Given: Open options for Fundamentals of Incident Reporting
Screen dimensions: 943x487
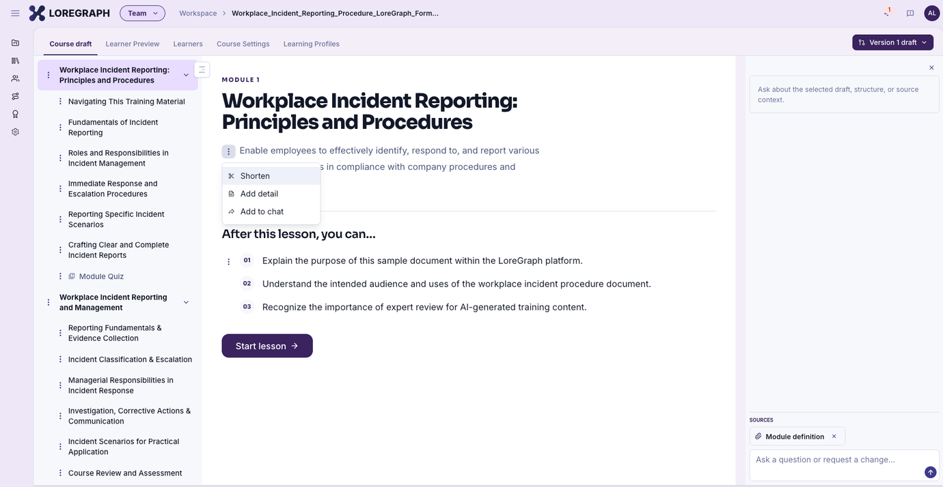Looking at the screenshot, I should pyautogui.click(x=60, y=128).
